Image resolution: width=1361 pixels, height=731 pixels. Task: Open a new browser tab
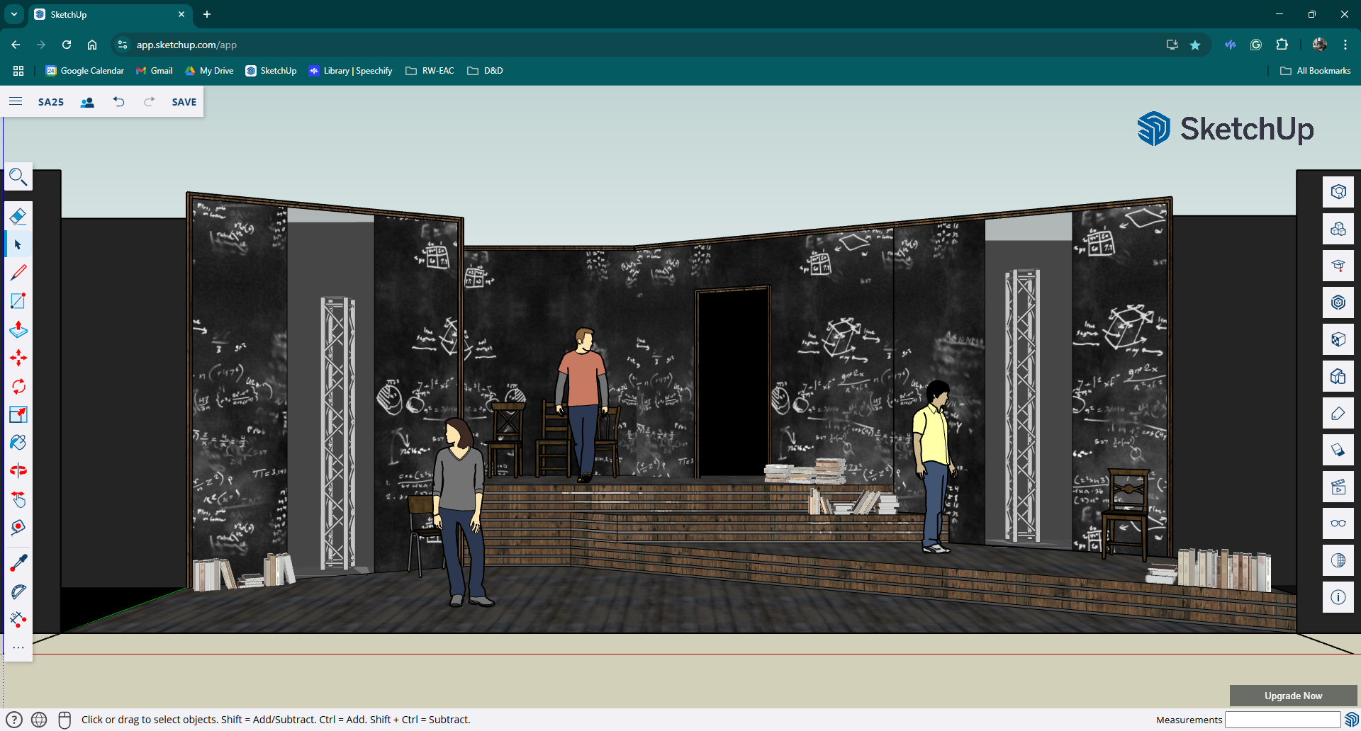coord(207,14)
